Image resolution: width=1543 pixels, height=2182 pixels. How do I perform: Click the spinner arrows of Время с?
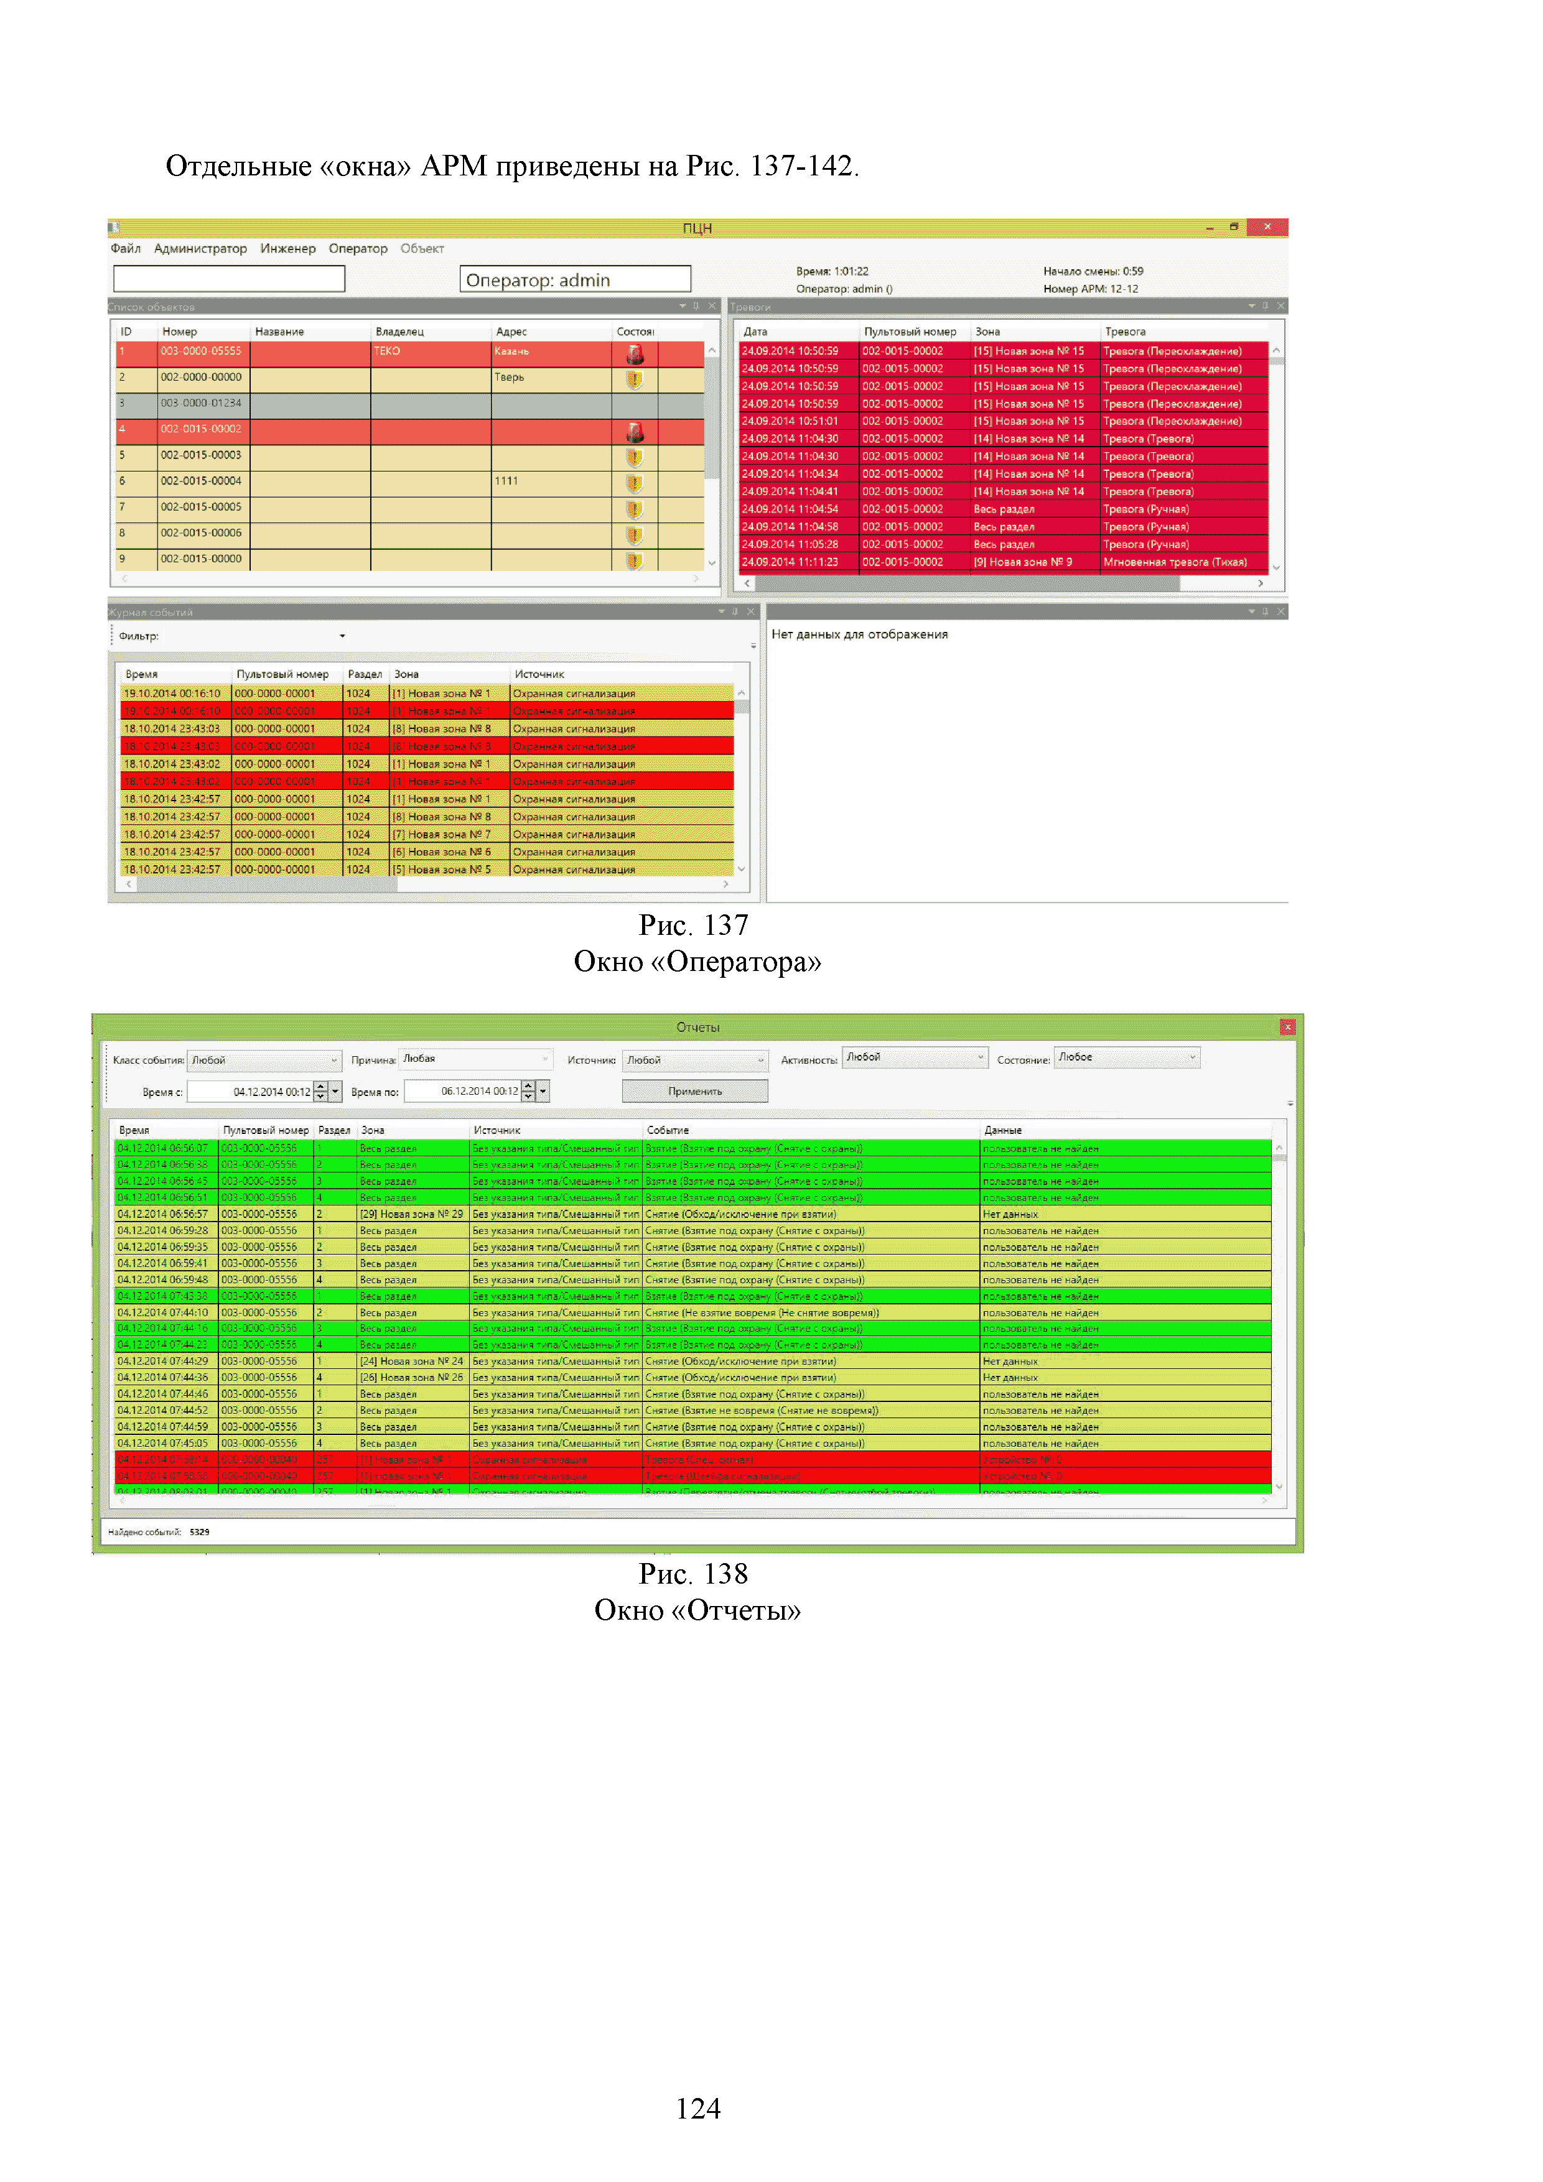point(320,1091)
